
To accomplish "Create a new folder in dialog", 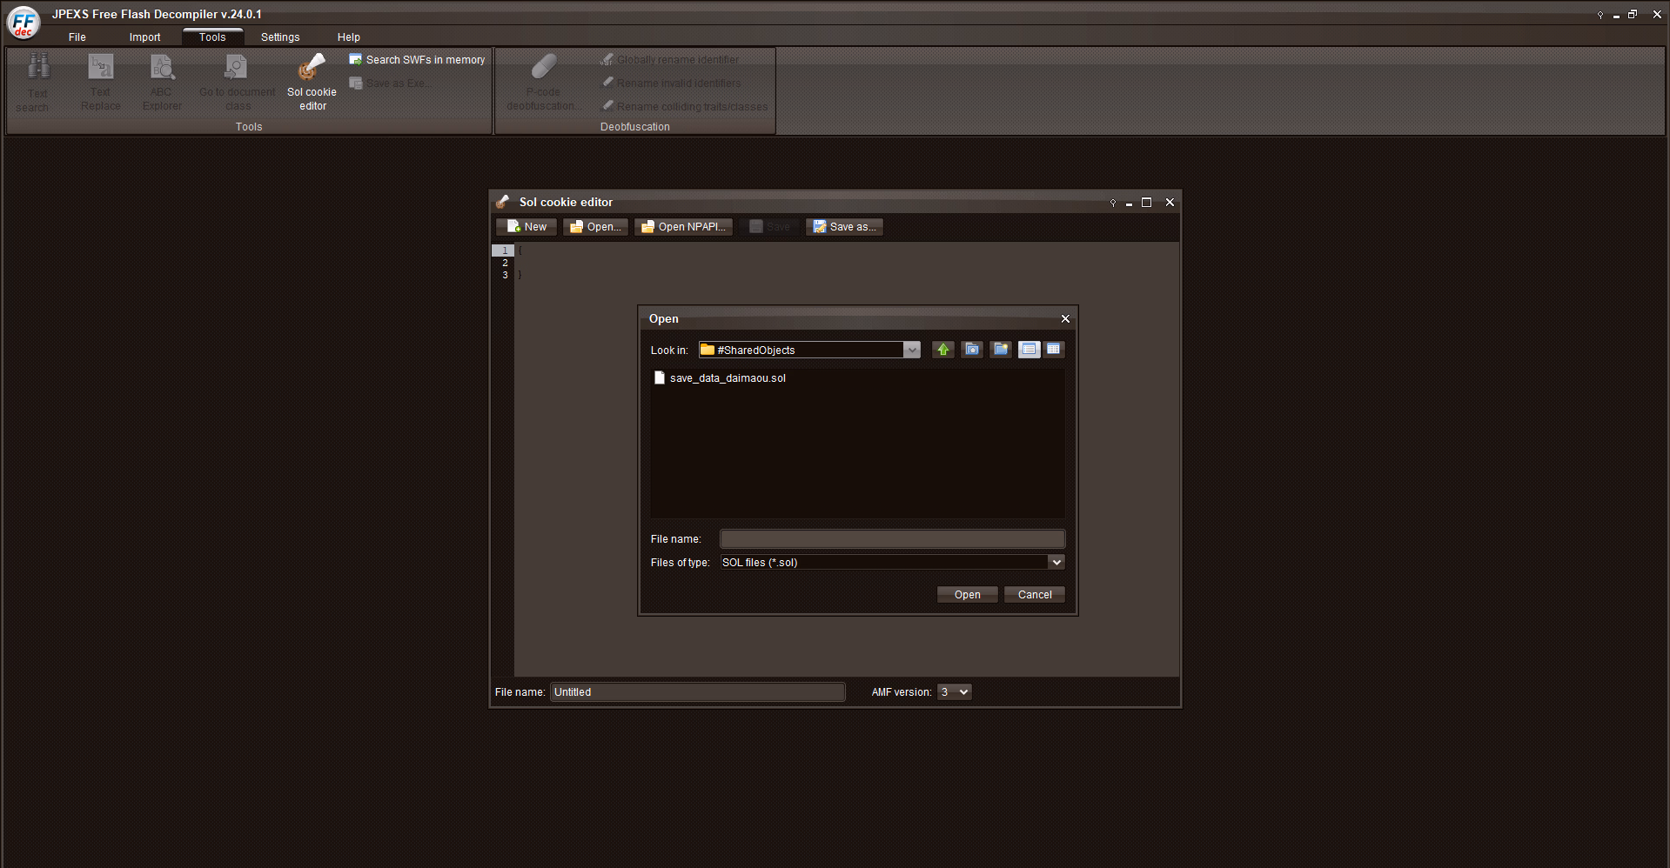I will pyautogui.click(x=1001, y=350).
